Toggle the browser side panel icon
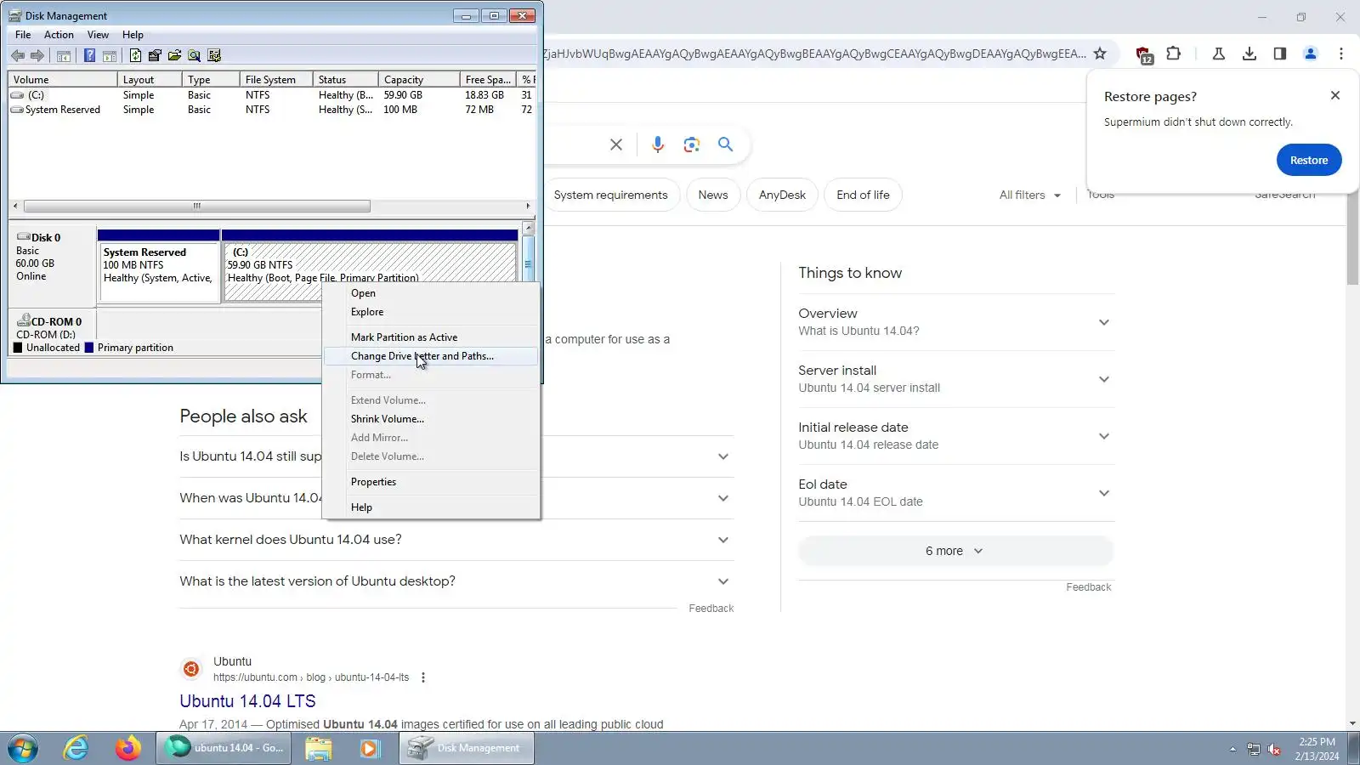The height and width of the screenshot is (765, 1360). pos(1279,54)
